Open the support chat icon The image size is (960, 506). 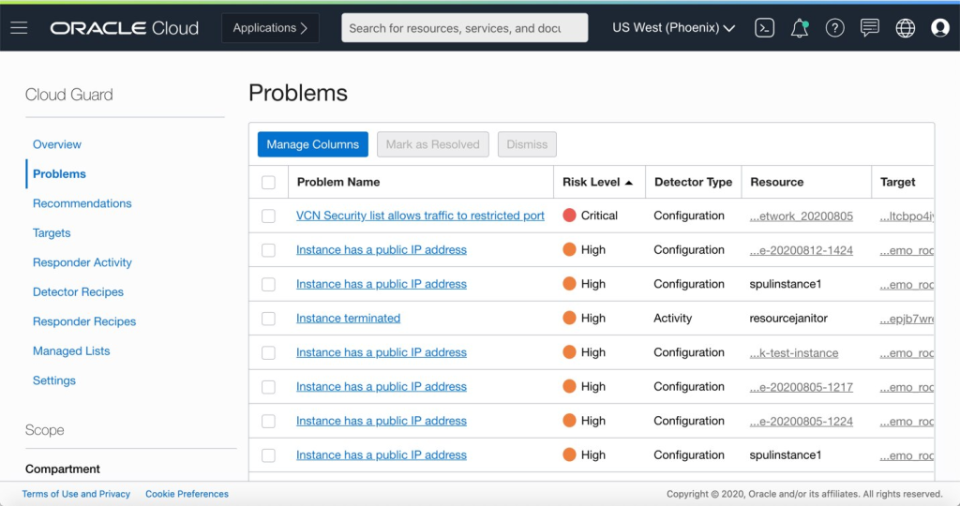pyautogui.click(x=870, y=28)
